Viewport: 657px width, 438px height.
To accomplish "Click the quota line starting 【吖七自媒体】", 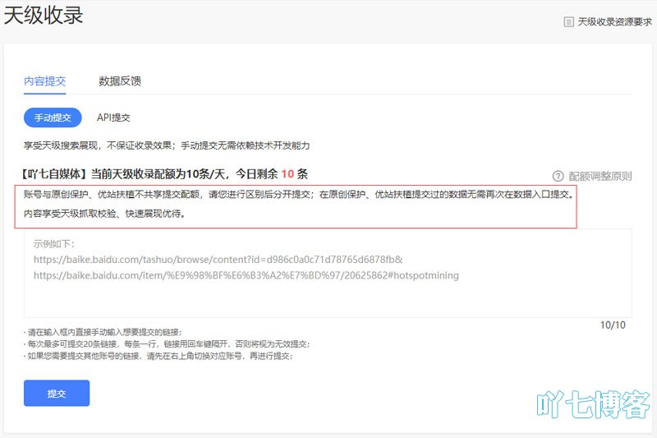I will (163, 174).
